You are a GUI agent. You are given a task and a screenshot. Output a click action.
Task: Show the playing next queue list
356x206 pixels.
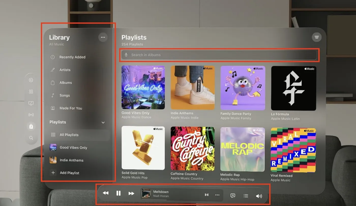point(246,196)
